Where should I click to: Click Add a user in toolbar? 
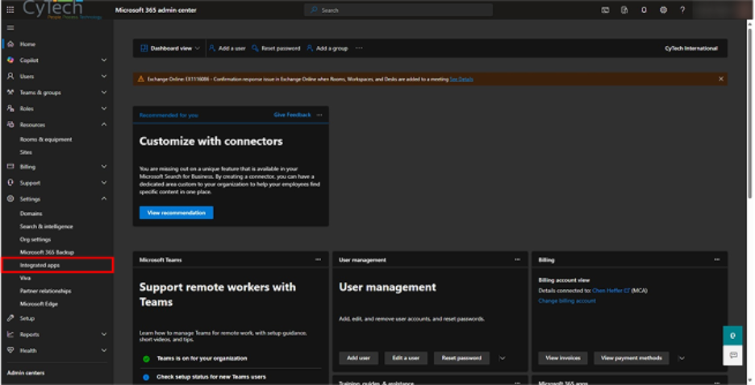coord(227,48)
